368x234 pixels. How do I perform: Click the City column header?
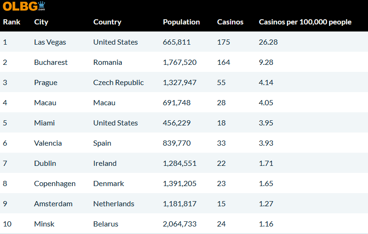(41, 22)
